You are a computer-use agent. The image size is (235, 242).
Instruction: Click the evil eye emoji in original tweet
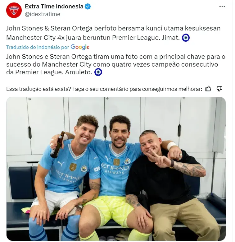[186, 38]
